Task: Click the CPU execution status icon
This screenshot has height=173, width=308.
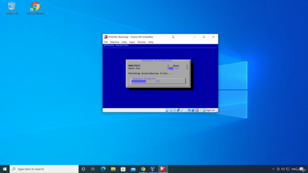Action: [197, 110]
